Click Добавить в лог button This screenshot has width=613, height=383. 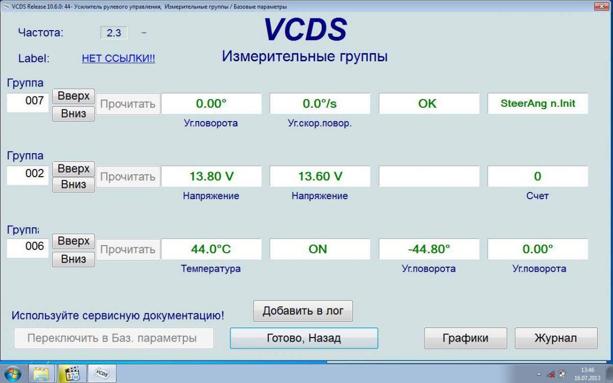coord(303,310)
